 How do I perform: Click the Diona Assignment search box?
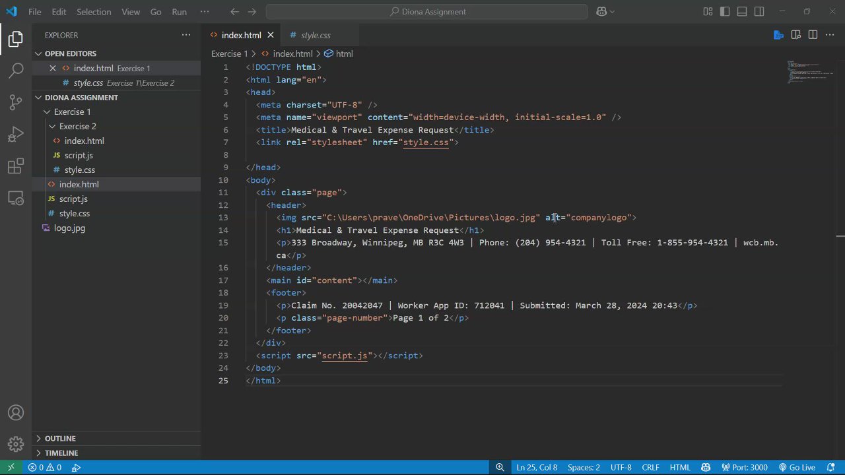(427, 12)
